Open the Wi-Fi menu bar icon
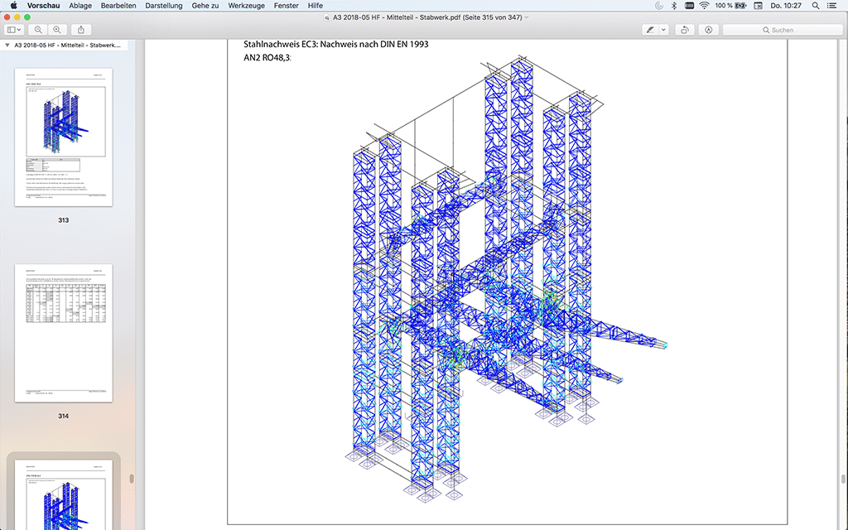Screen dimensions: 848x530 (704, 6)
